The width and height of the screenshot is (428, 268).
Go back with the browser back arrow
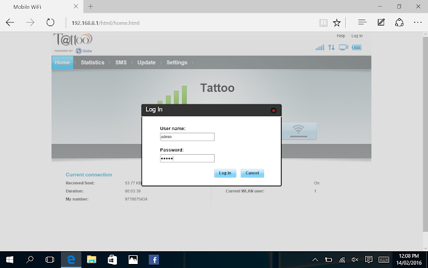[x=10, y=22]
